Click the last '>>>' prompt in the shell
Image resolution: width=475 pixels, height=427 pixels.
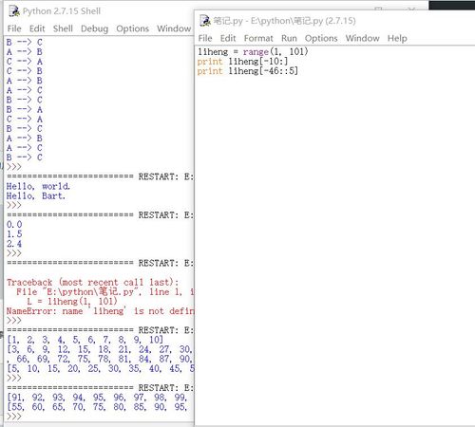[14, 417]
